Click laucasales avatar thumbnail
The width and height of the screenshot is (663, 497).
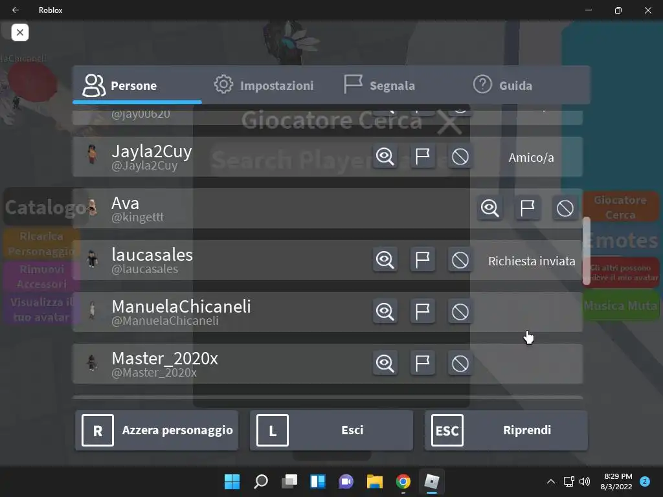tap(92, 258)
